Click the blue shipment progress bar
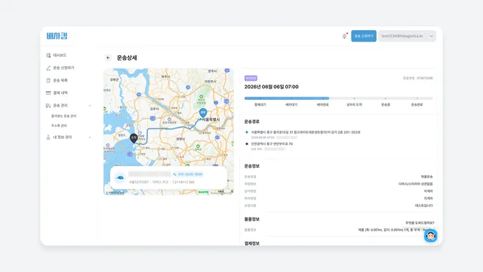The height and width of the screenshot is (272, 483). click(x=287, y=98)
